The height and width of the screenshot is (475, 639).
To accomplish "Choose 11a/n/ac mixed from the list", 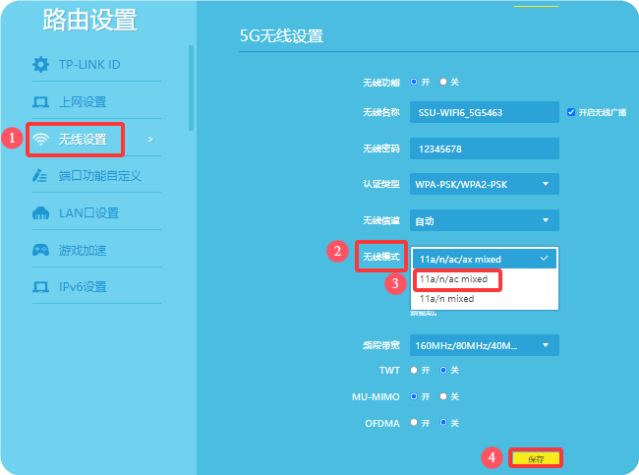I will click(x=453, y=279).
